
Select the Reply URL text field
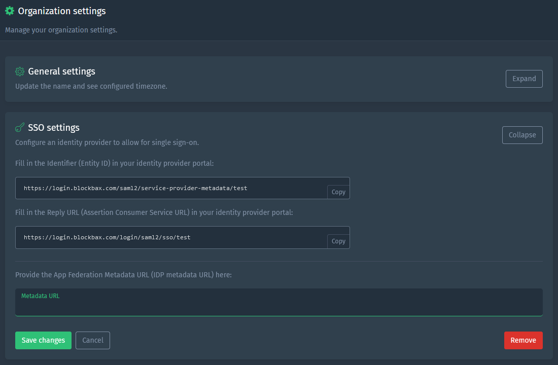tap(167, 237)
